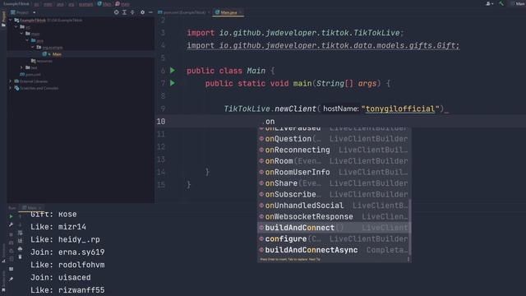Choose onWebsocketResponse from completion list
This screenshot has width=526, height=296.
point(335,216)
